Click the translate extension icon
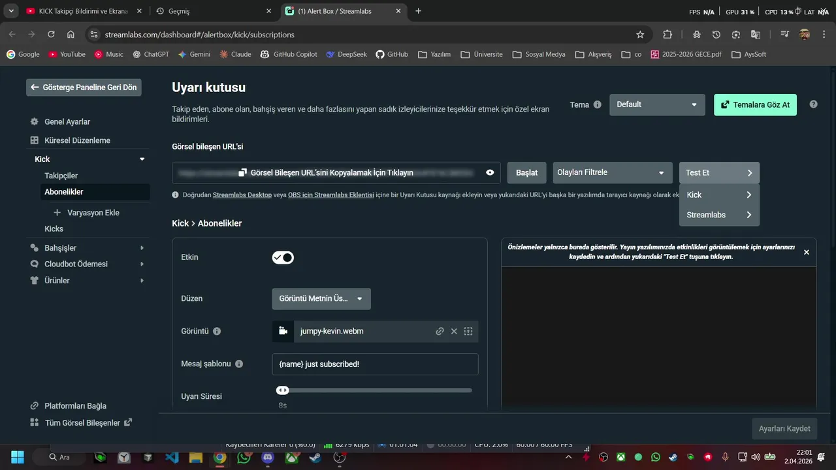Viewport: 836px width, 470px height. click(x=756, y=35)
